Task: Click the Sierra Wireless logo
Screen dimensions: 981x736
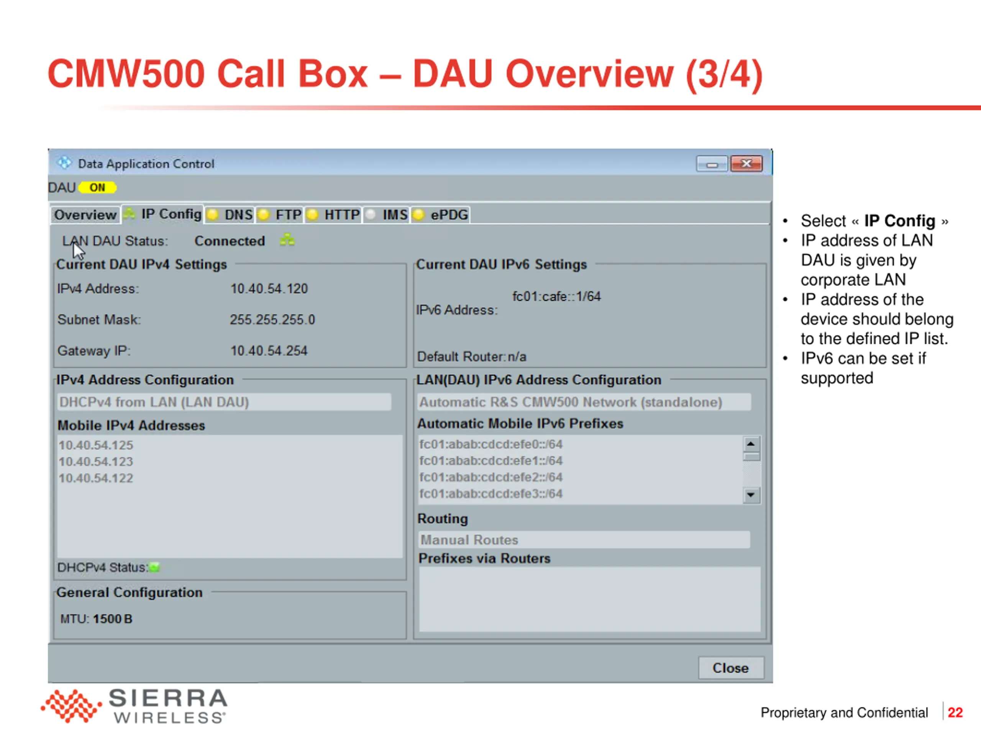Action: [x=134, y=706]
